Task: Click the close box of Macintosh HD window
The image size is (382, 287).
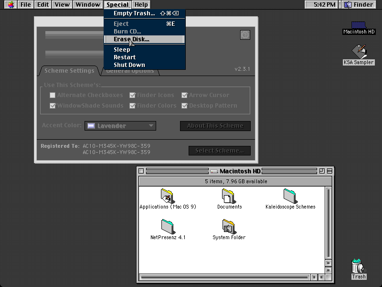Action: click(141, 171)
